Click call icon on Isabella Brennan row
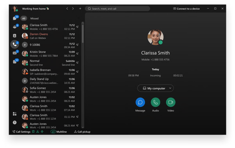 (x=78, y=72)
